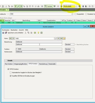Click Standard button next to Funktion
This screenshot has width=95, height=103.
click(x=69, y=49)
